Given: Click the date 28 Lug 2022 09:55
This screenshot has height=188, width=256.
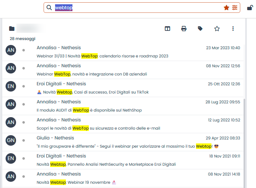Looking at the screenshot, I should 223,102.
